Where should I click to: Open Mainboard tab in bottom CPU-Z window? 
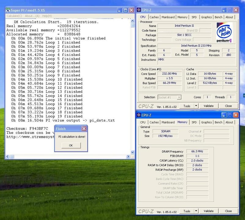[168, 122]
